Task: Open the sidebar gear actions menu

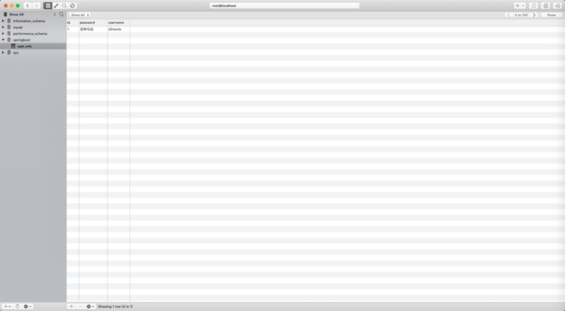Action: click(28, 306)
